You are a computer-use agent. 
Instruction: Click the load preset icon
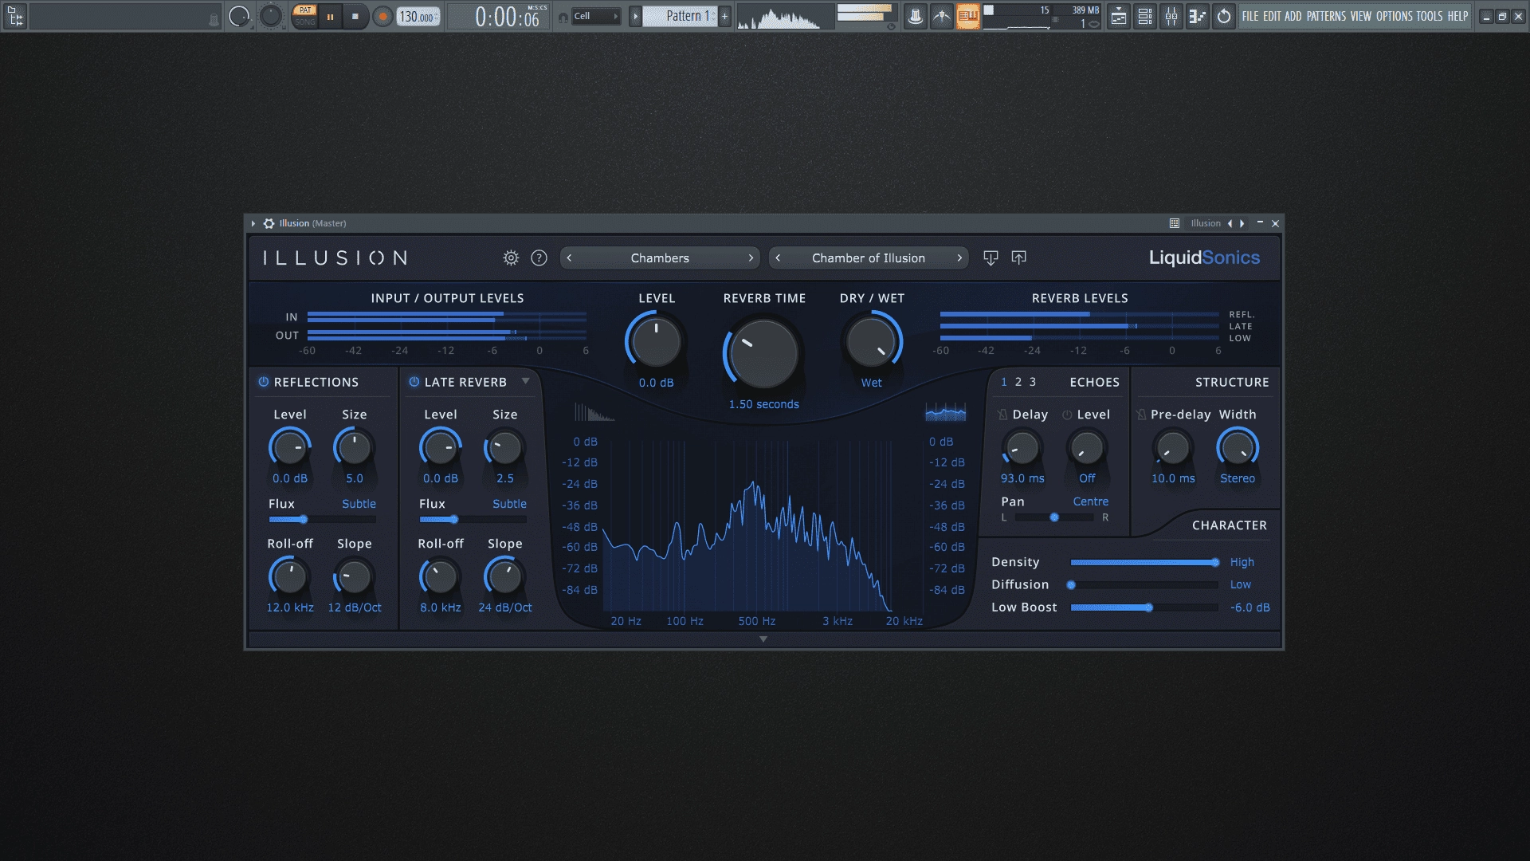coord(991,258)
